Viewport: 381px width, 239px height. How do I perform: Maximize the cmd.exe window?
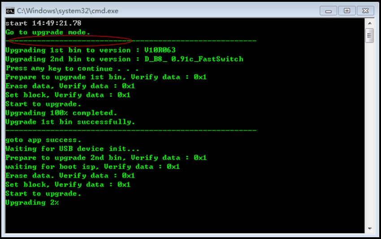tap(347, 11)
